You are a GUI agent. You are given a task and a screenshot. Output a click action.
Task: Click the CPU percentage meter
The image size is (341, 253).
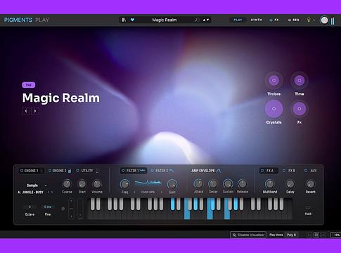[x=336, y=235]
